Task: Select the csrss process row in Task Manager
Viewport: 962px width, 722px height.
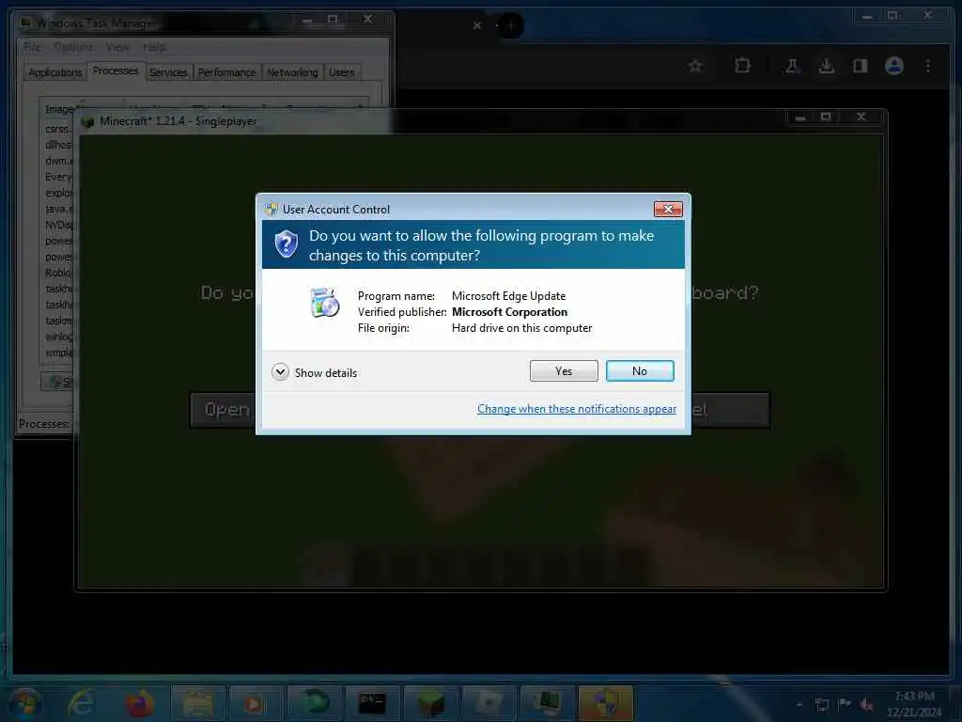Action: 57,129
